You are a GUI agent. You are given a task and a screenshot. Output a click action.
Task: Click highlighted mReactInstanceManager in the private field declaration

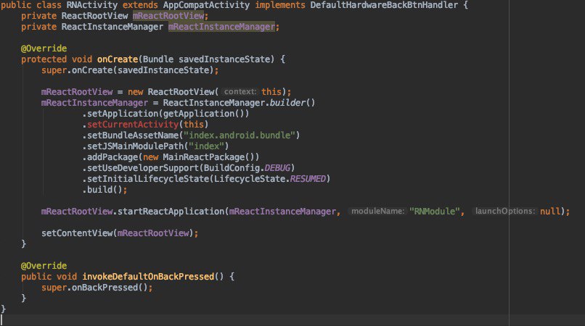click(x=221, y=27)
